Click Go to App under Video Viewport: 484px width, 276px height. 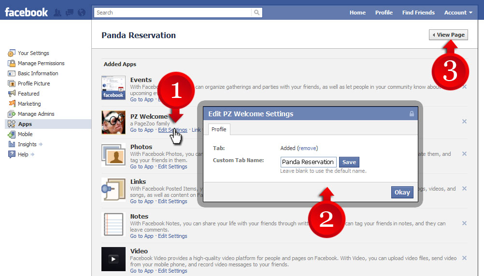coord(142,271)
